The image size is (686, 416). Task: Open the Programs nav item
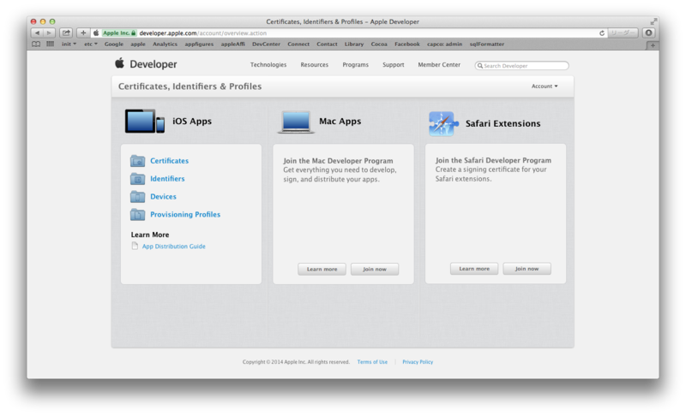pos(355,64)
